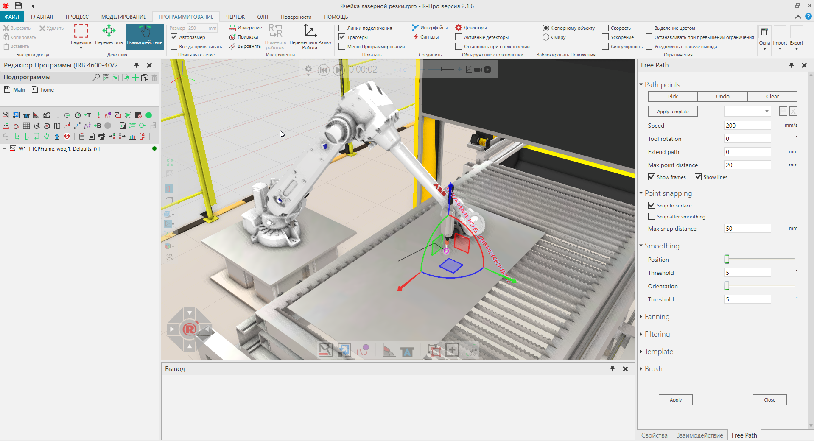Screen dimensions: 814x441
Task: Expand the Template section
Action: [642, 352]
